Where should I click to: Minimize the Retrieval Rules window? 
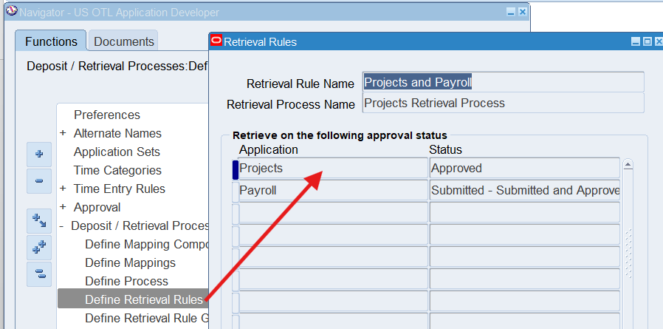[635, 42]
